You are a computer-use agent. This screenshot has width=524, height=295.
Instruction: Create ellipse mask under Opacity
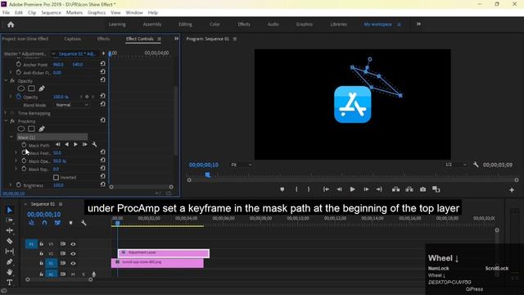pyautogui.click(x=21, y=88)
